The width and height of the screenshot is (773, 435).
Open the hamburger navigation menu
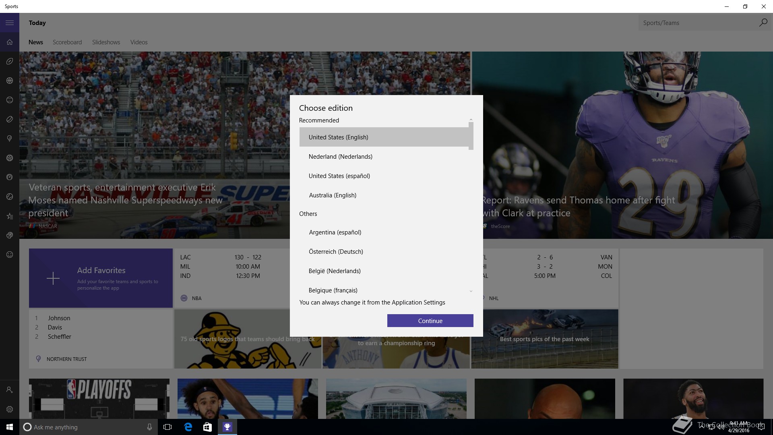[x=10, y=23]
